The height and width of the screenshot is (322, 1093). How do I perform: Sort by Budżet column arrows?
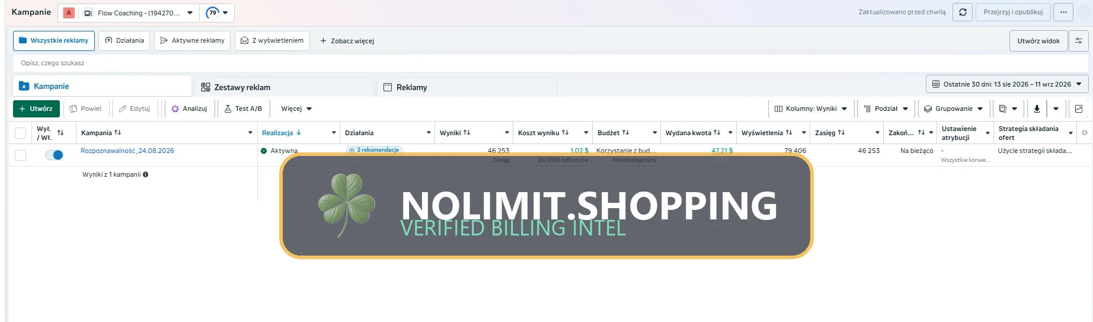coord(626,133)
